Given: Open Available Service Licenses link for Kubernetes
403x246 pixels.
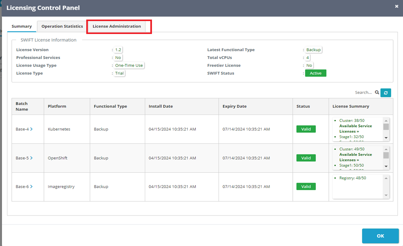Looking at the screenshot, I should pos(356,129).
